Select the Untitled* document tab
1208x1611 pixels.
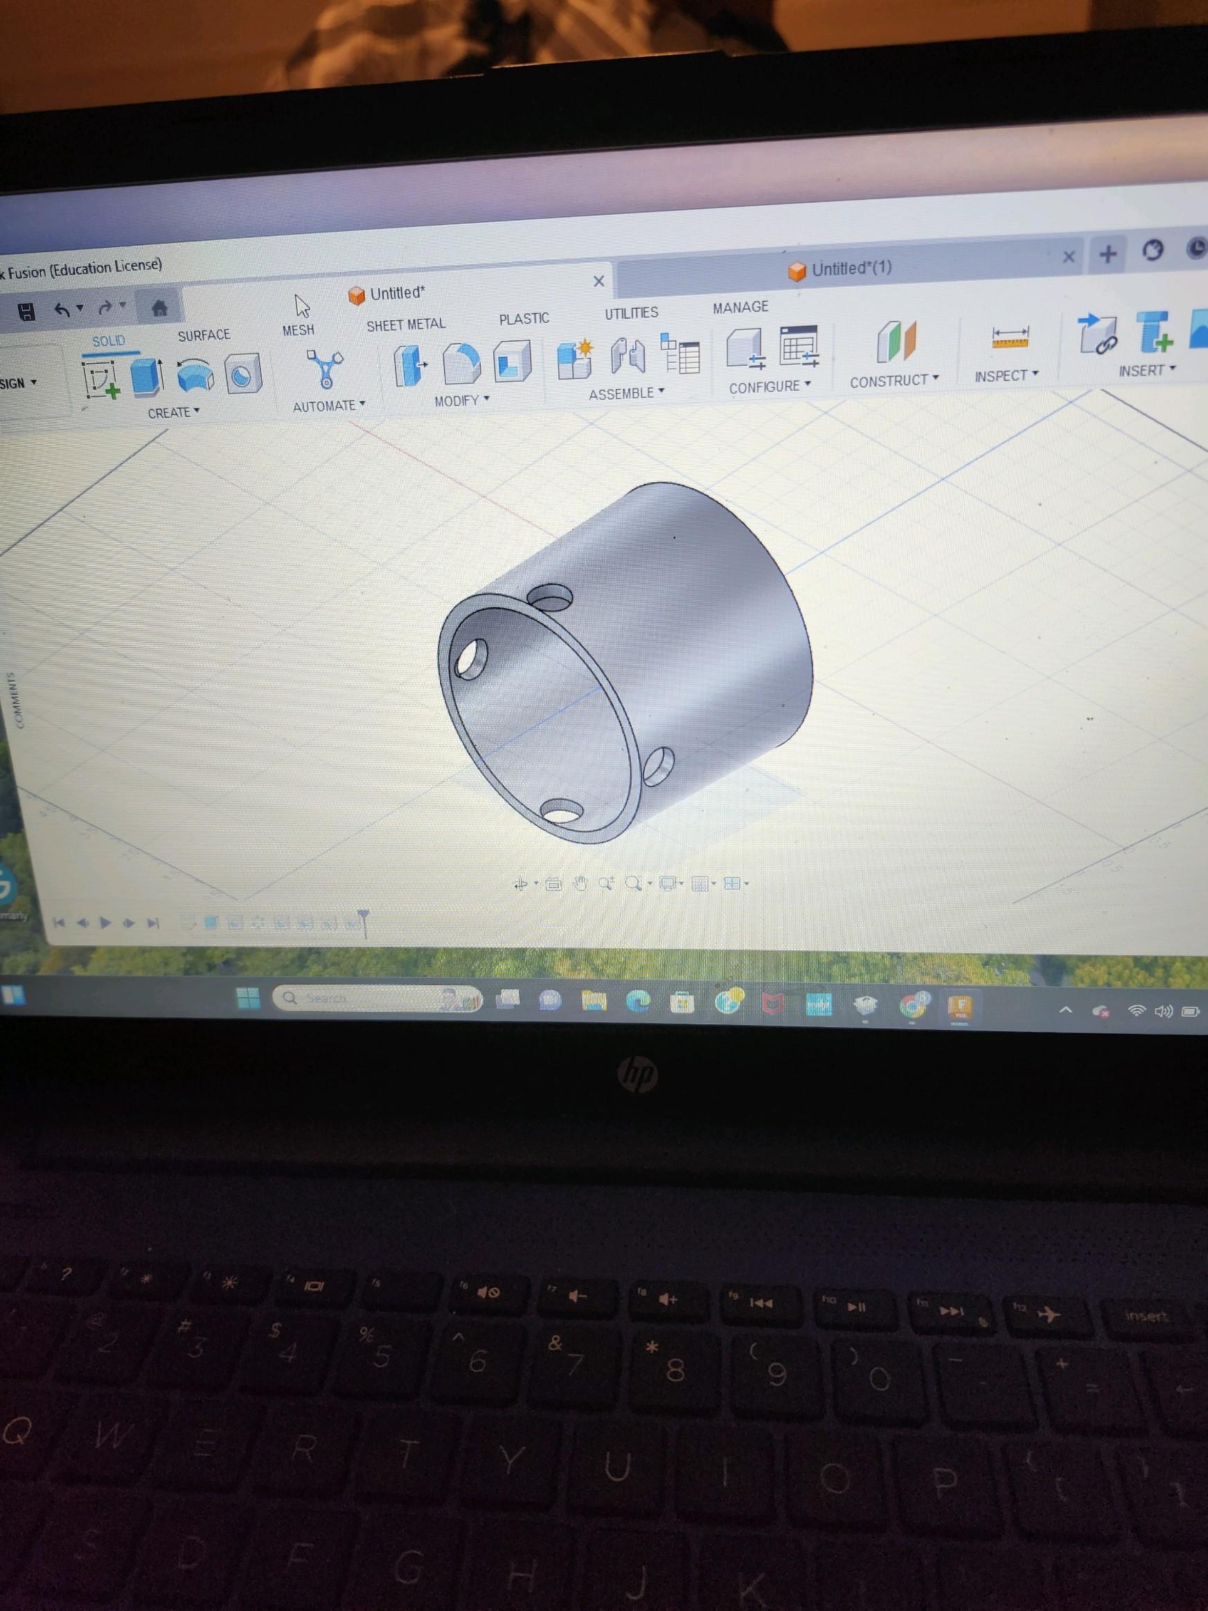[386, 294]
